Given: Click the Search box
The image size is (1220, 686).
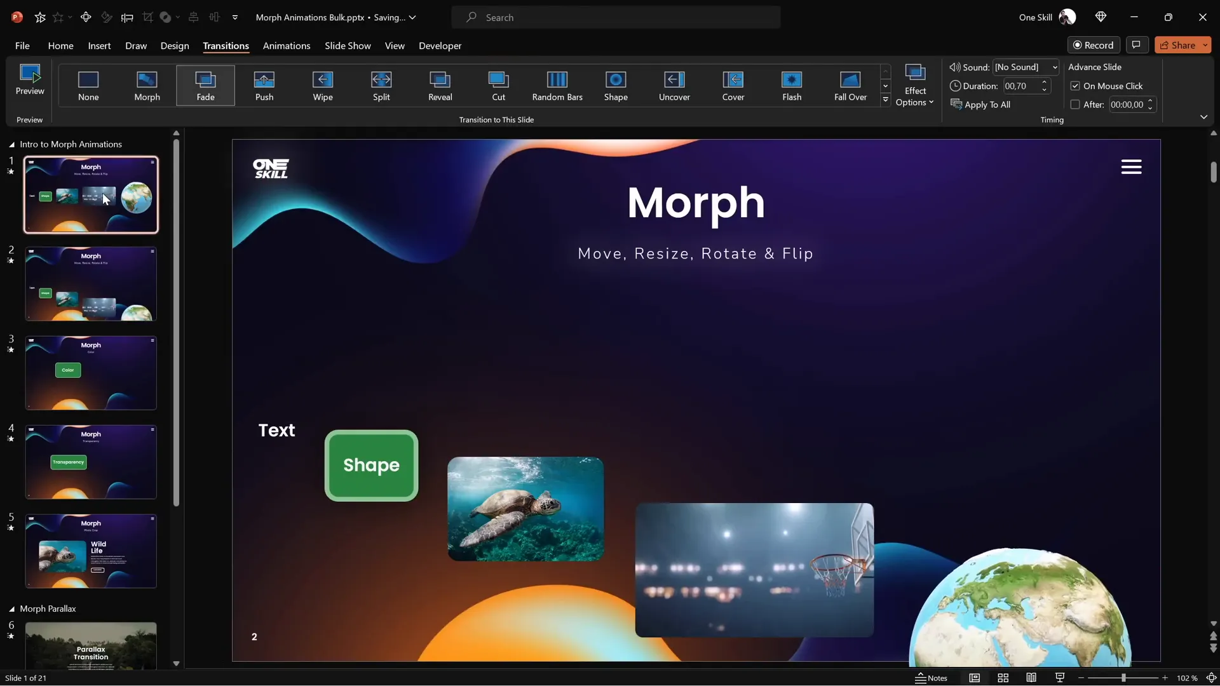Looking at the screenshot, I should point(616,17).
